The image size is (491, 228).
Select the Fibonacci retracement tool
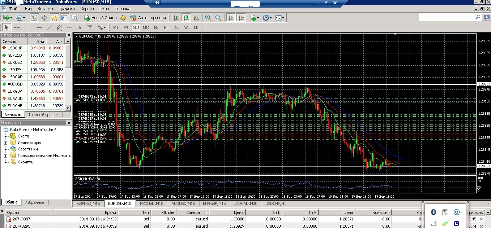69,27
